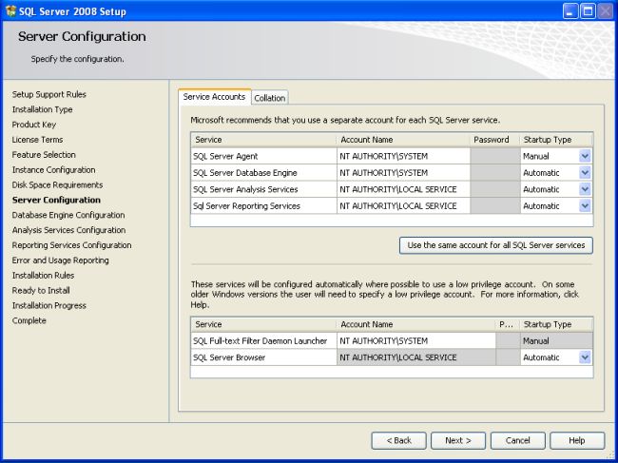Click the Account Name header in bottom table
The height and width of the screenshot is (463, 618).
(416, 324)
